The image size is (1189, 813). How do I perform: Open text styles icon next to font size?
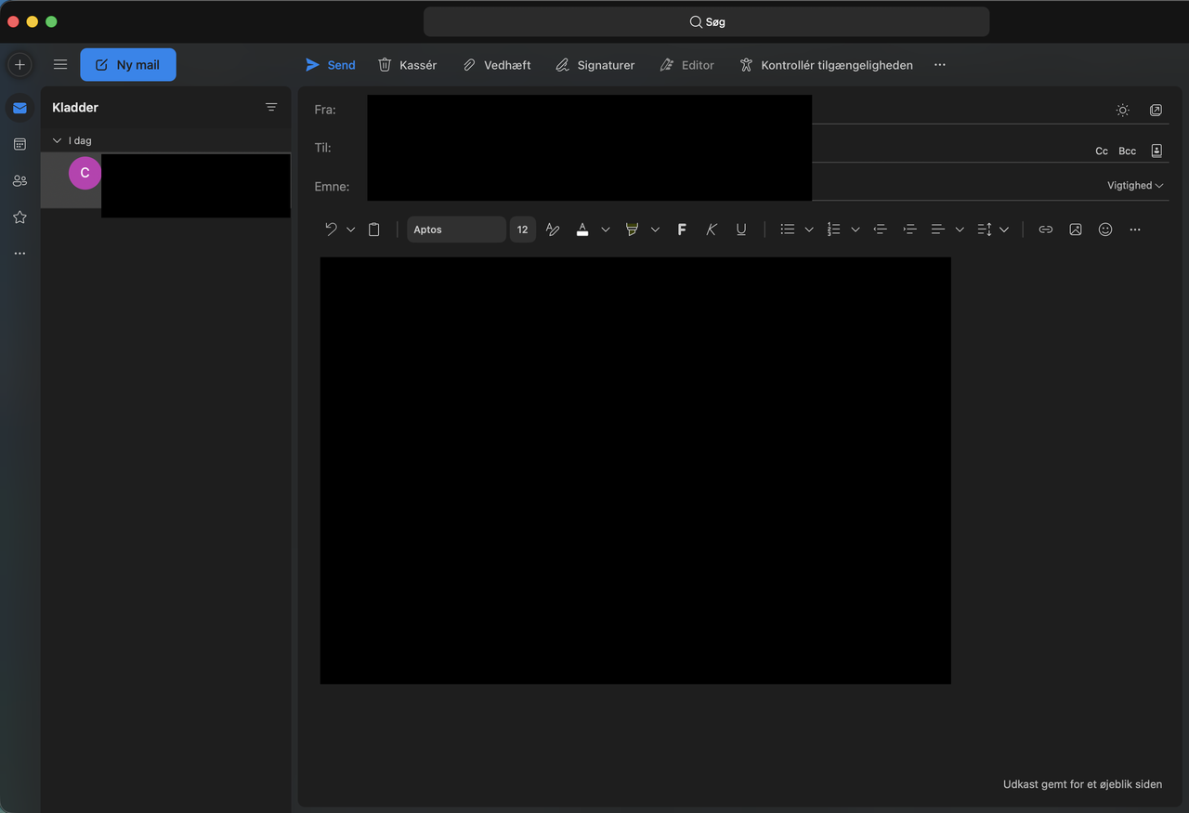click(553, 229)
